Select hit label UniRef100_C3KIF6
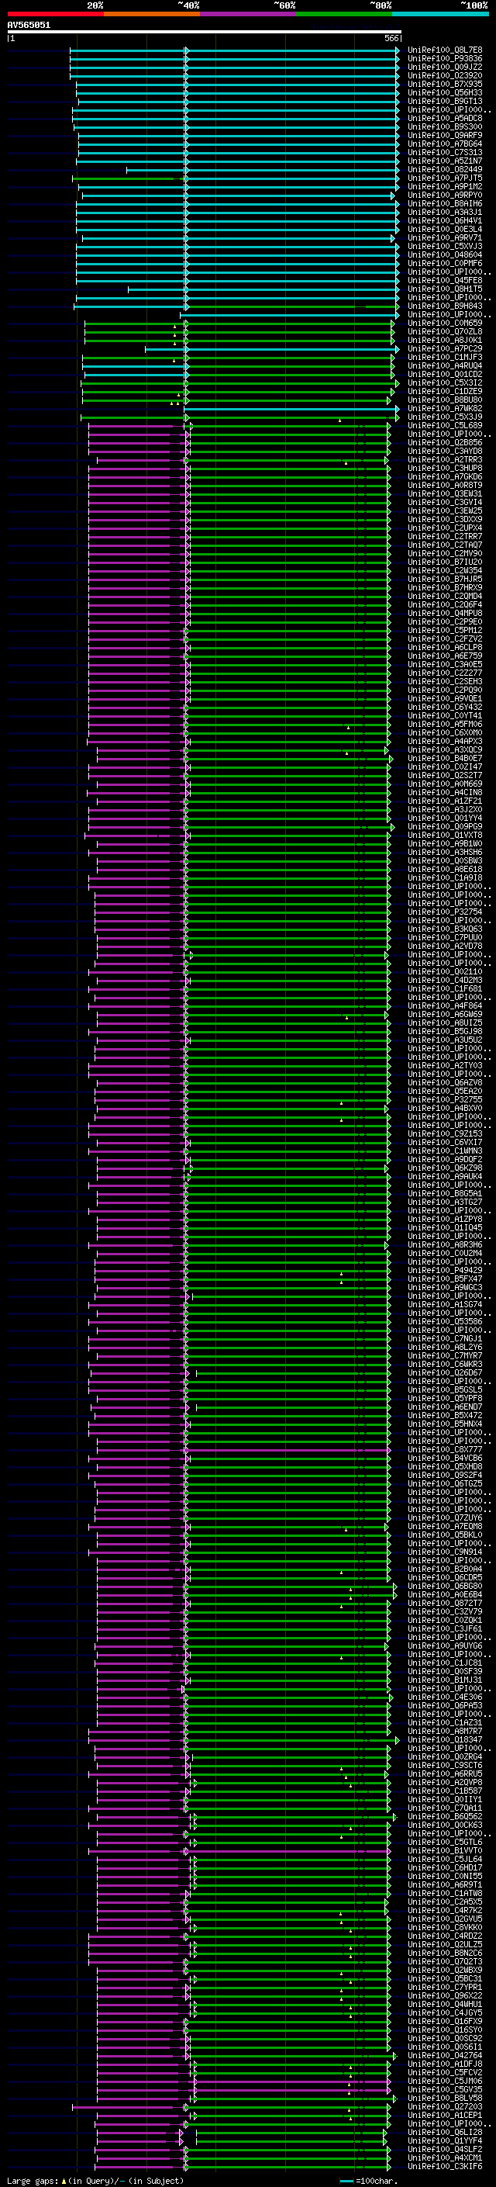The height and width of the screenshot is (2187, 496). (x=444, y=2166)
